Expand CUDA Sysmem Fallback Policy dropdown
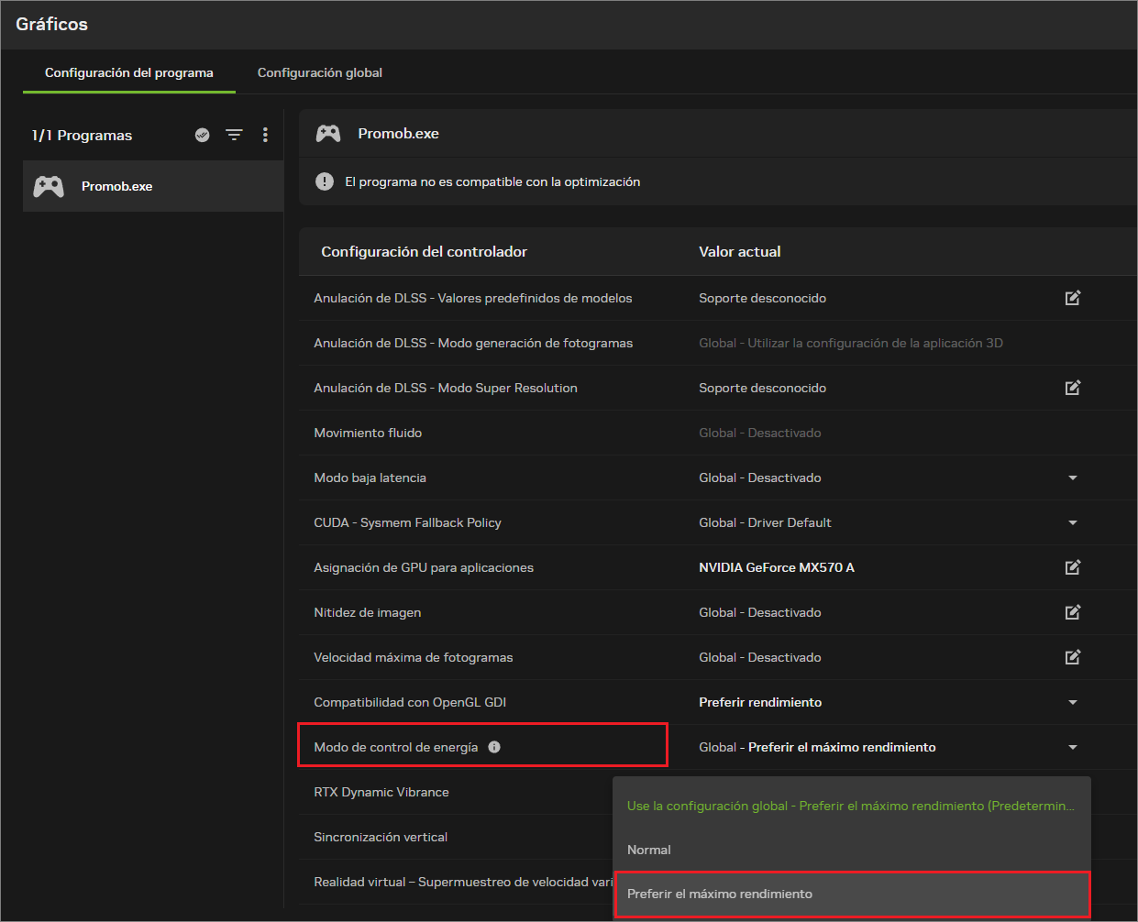The height and width of the screenshot is (922, 1138). 1073,522
